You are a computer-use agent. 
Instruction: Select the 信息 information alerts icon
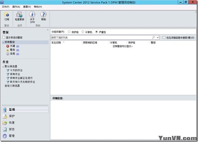pyautogui.click(x=8, y=54)
